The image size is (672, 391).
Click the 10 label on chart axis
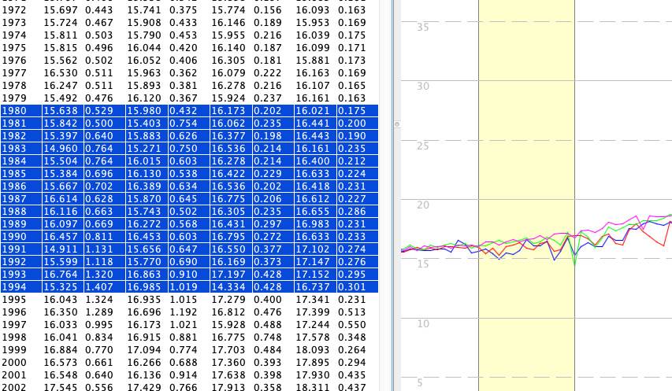[422, 323]
